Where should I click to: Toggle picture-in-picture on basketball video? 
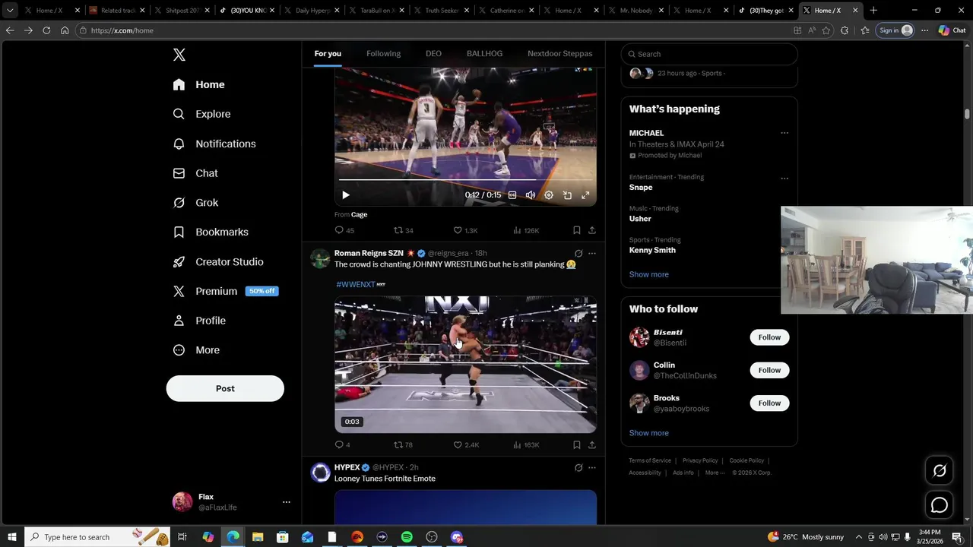click(567, 195)
